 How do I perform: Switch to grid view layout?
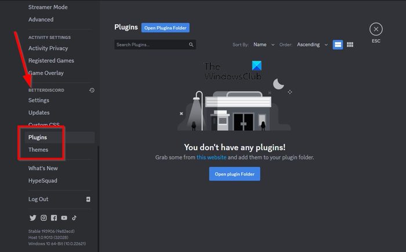click(x=350, y=45)
